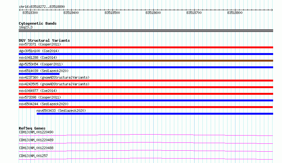Open the RefSeq Genes track heading

[x=32, y=128]
